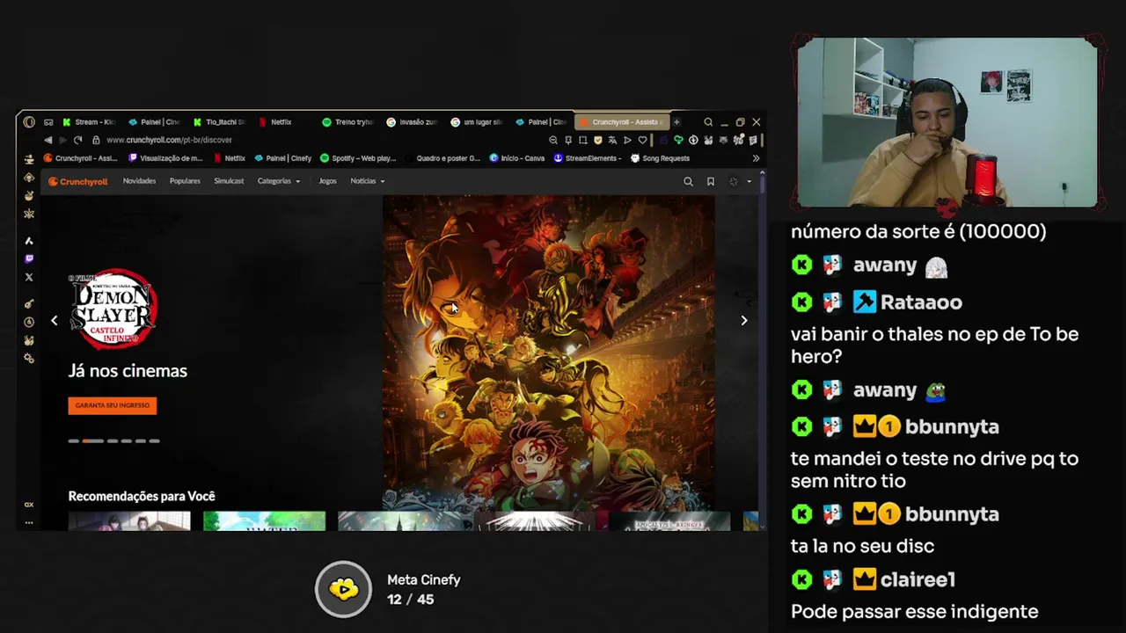Click the Recomendações para Você heading
The image size is (1126, 633).
142,497
